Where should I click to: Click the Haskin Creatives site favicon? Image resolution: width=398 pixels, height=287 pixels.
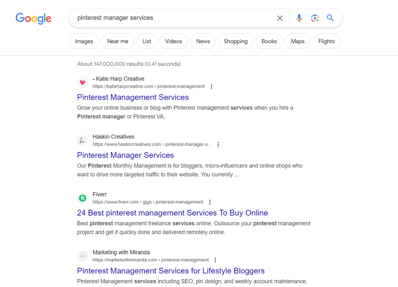82,140
